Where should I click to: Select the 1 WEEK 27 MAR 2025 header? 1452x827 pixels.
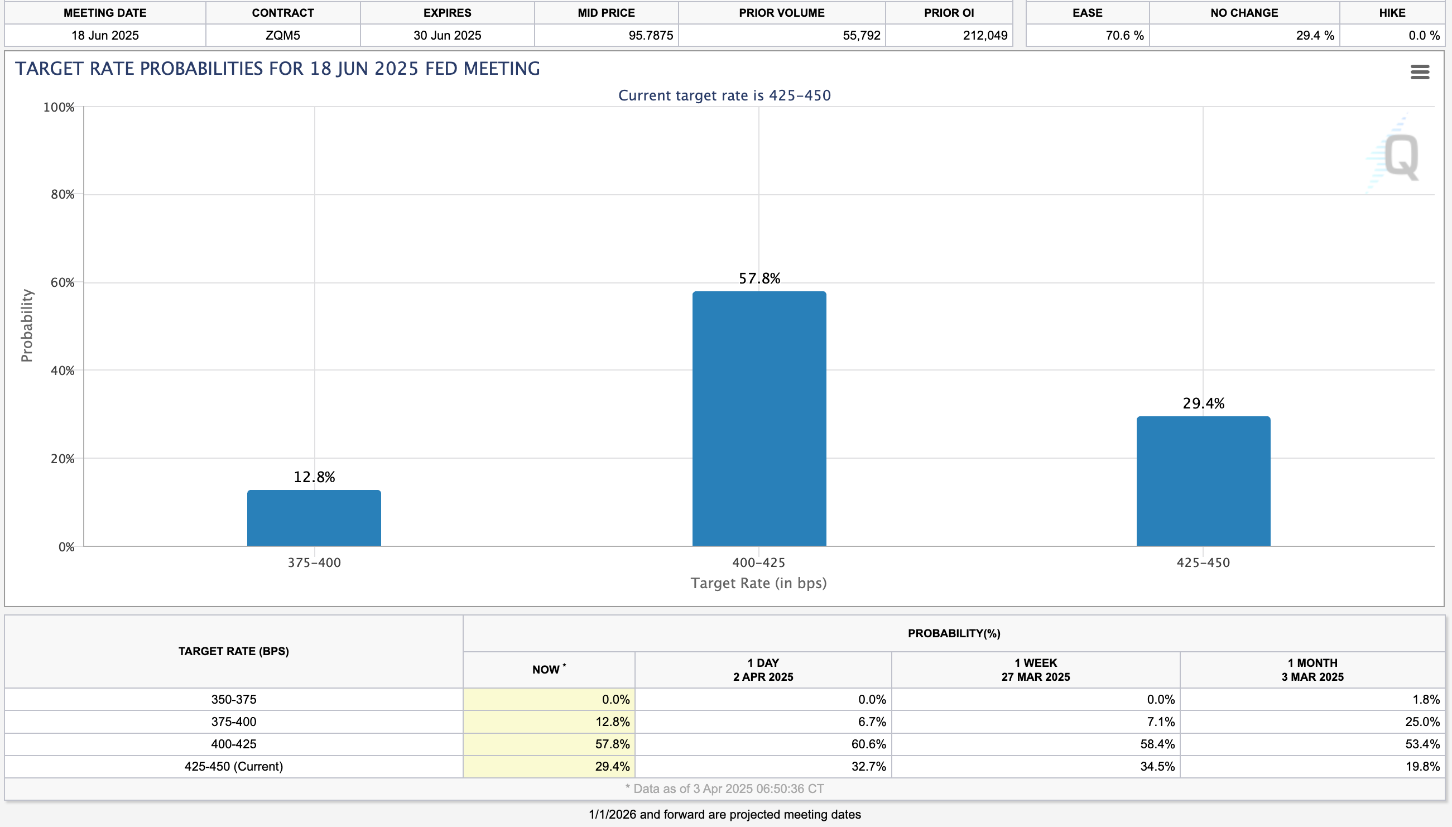pos(1035,669)
